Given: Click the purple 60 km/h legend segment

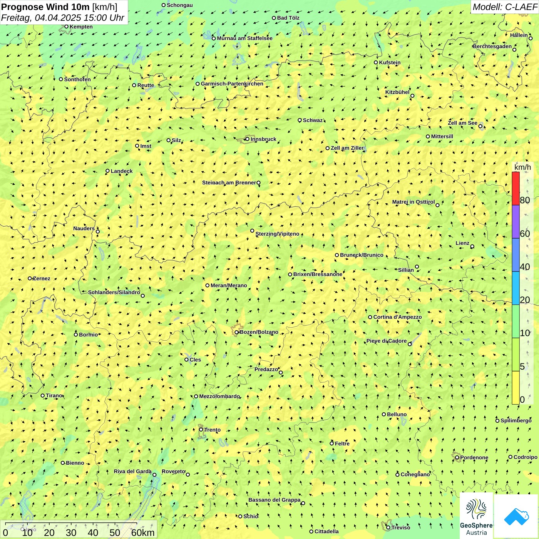Looking at the screenshot, I should [x=516, y=222].
